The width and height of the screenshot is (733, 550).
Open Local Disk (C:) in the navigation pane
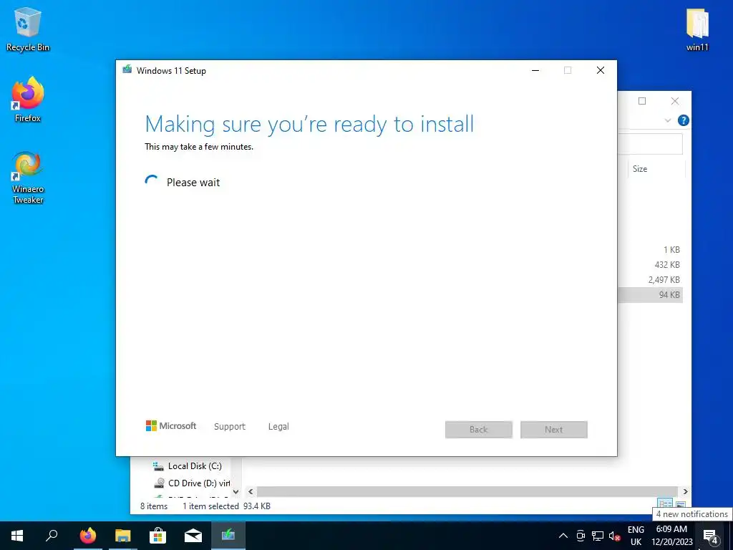point(188,465)
